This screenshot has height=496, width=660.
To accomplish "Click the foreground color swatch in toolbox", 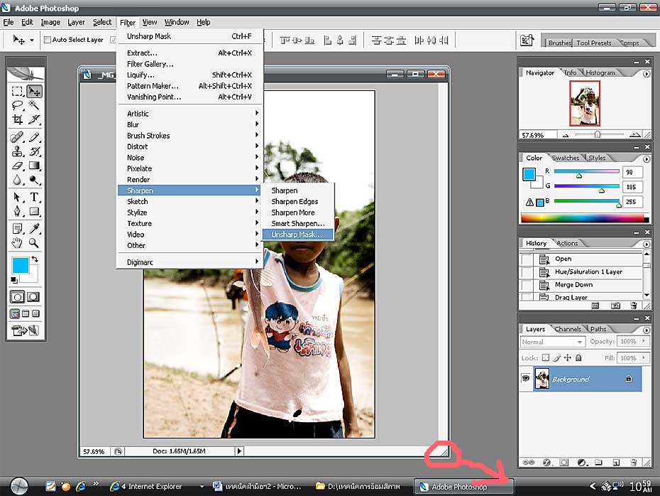I will coord(20,266).
